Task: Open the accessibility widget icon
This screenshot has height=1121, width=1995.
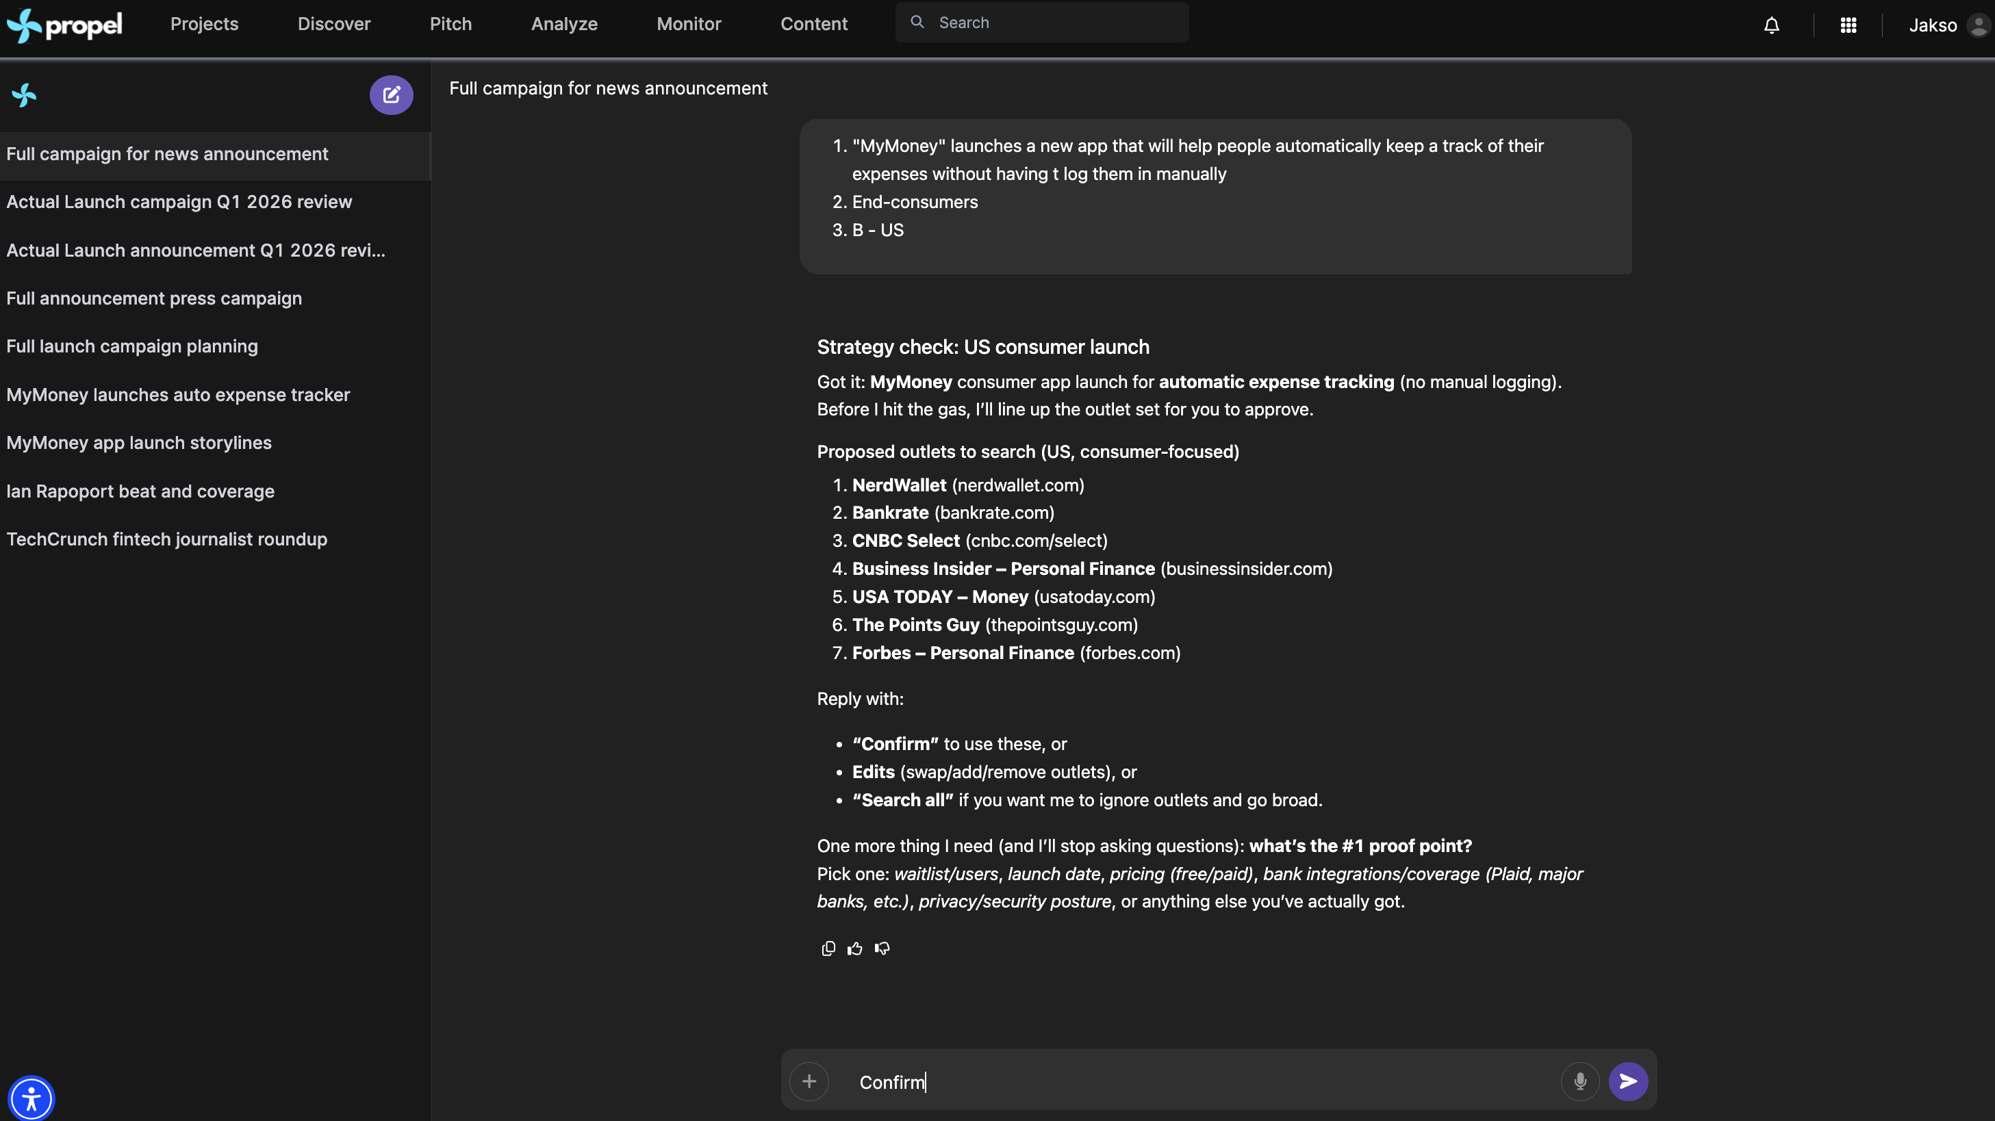Action: point(31,1098)
